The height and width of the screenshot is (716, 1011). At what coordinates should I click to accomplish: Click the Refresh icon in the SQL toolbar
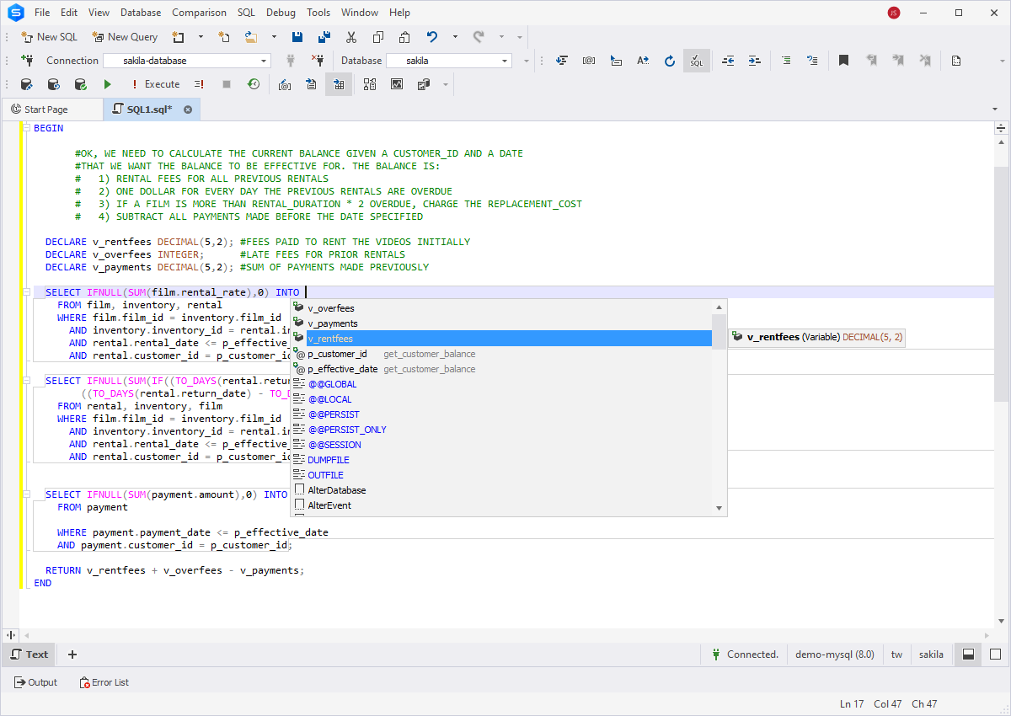coord(670,61)
